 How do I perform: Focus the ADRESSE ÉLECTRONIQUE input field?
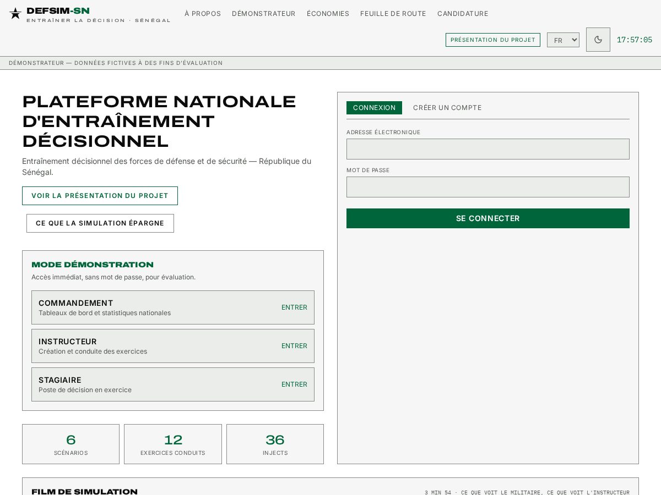(x=488, y=149)
